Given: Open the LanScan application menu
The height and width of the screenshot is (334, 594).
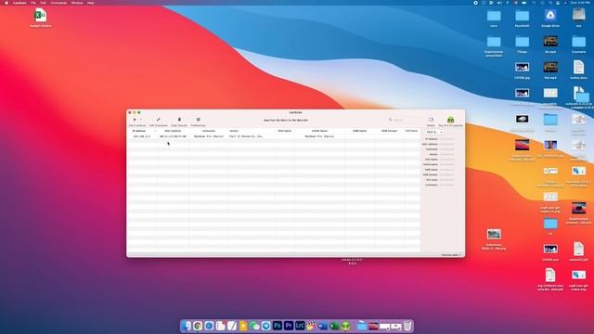Looking at the screenshot, I should 19,3.
